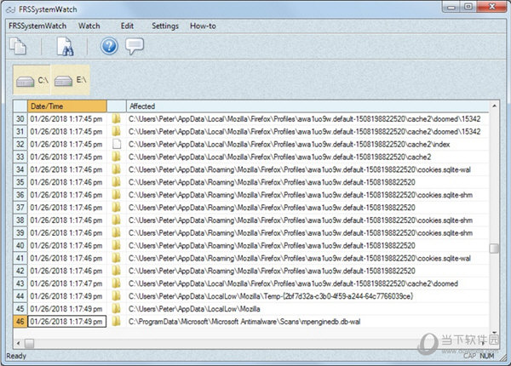The height and width of the screenshot is (366, 511).
Task: Click the date cell in row 46
Action: [67, 322]
